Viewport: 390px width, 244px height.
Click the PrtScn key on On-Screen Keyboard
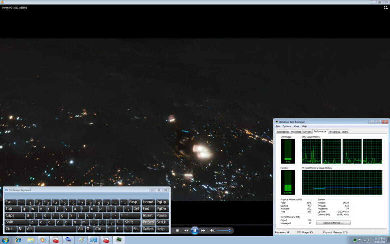pyautogui.click(x=148, y=222)
